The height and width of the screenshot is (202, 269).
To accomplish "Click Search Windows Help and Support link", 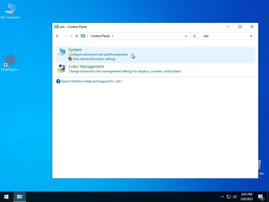I will point(91,81).
